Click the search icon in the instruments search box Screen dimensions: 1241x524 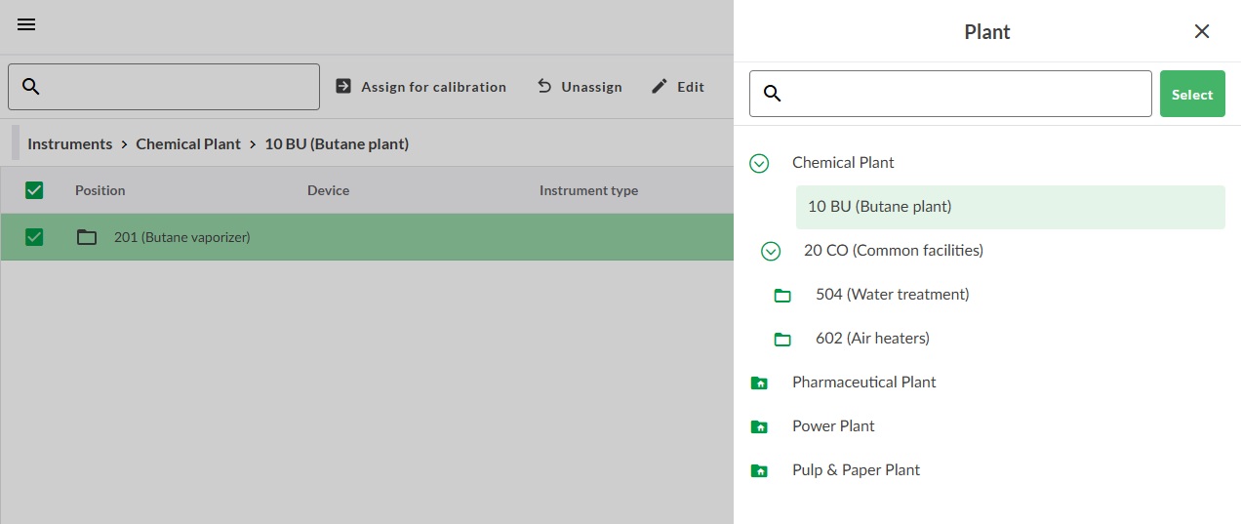pos(30,87)
